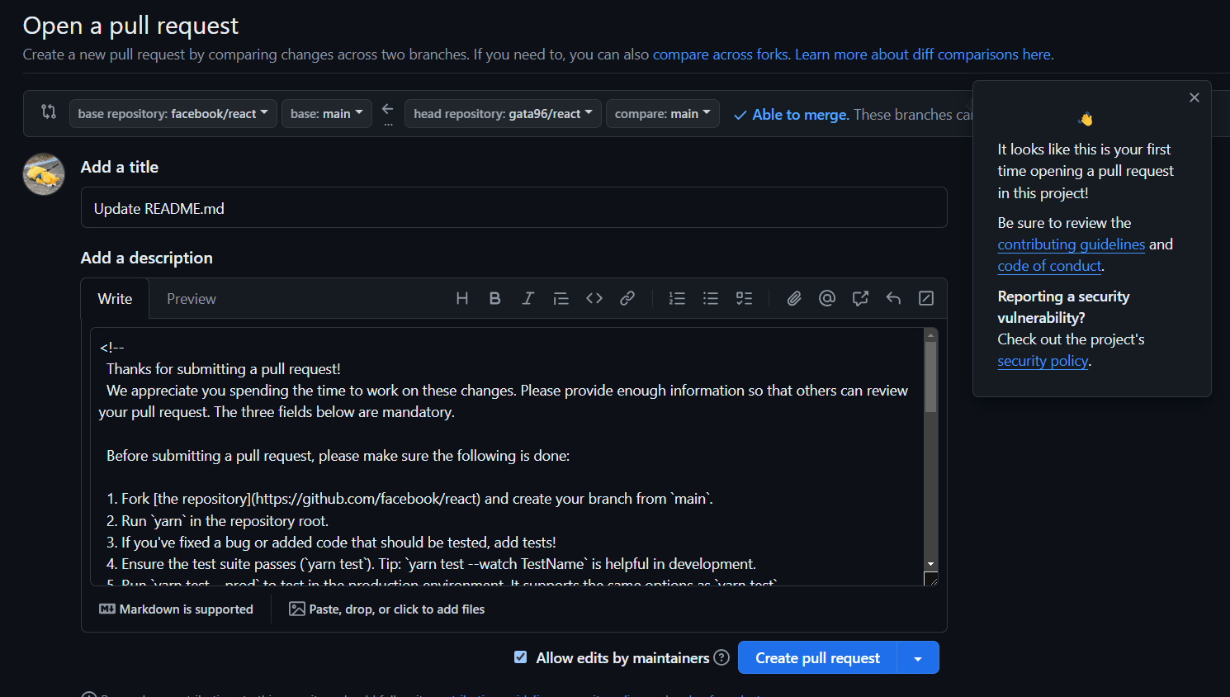Open code of conduct link
This screenshot has height=697, width=1230.
point(1049,266)
